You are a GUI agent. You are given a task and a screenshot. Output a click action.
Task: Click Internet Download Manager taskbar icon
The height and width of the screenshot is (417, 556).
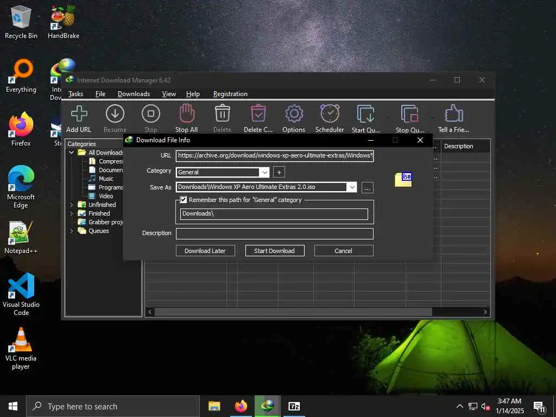coord(268,406)
